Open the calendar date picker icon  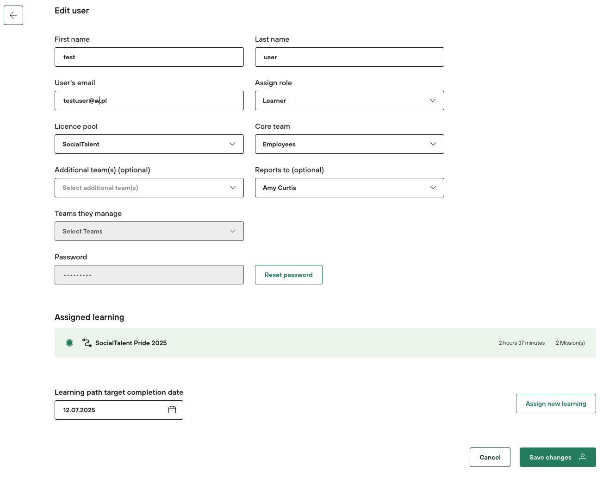click(x=172, y=410)
